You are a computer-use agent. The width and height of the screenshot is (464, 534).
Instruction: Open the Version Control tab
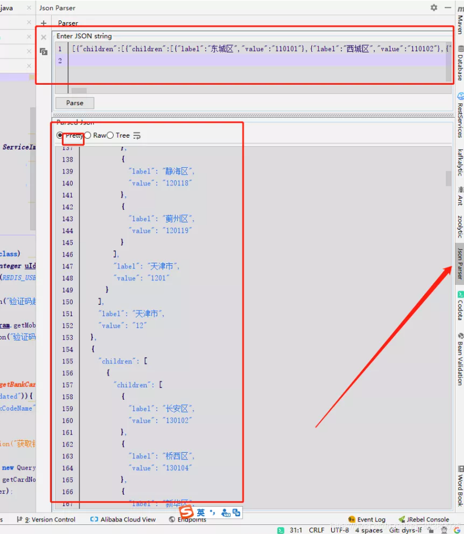pos(46,519)
